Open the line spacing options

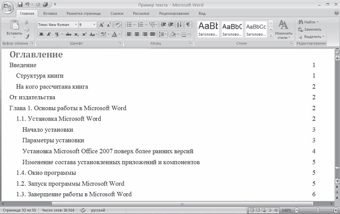coord(162,34)
